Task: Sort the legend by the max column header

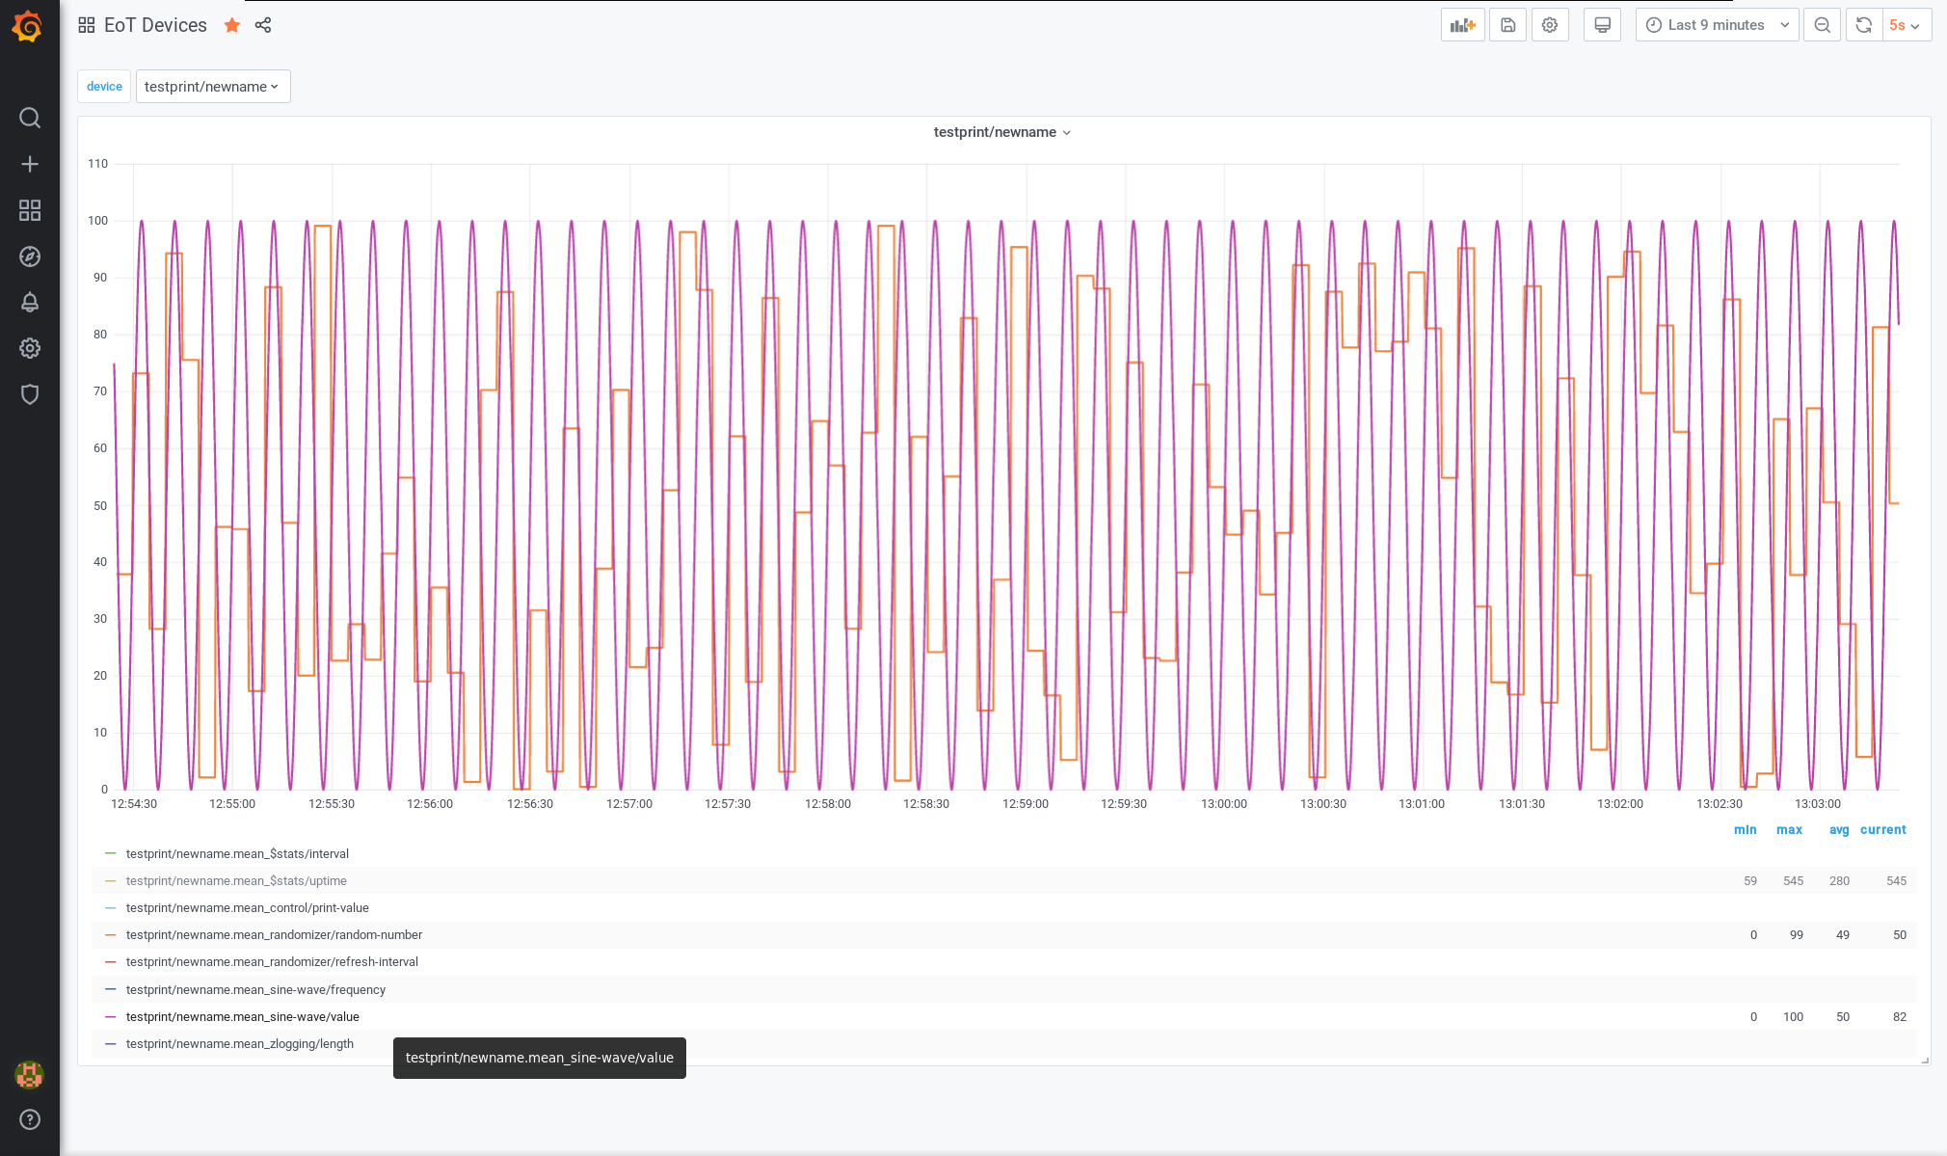Action: click(1788, 830)
